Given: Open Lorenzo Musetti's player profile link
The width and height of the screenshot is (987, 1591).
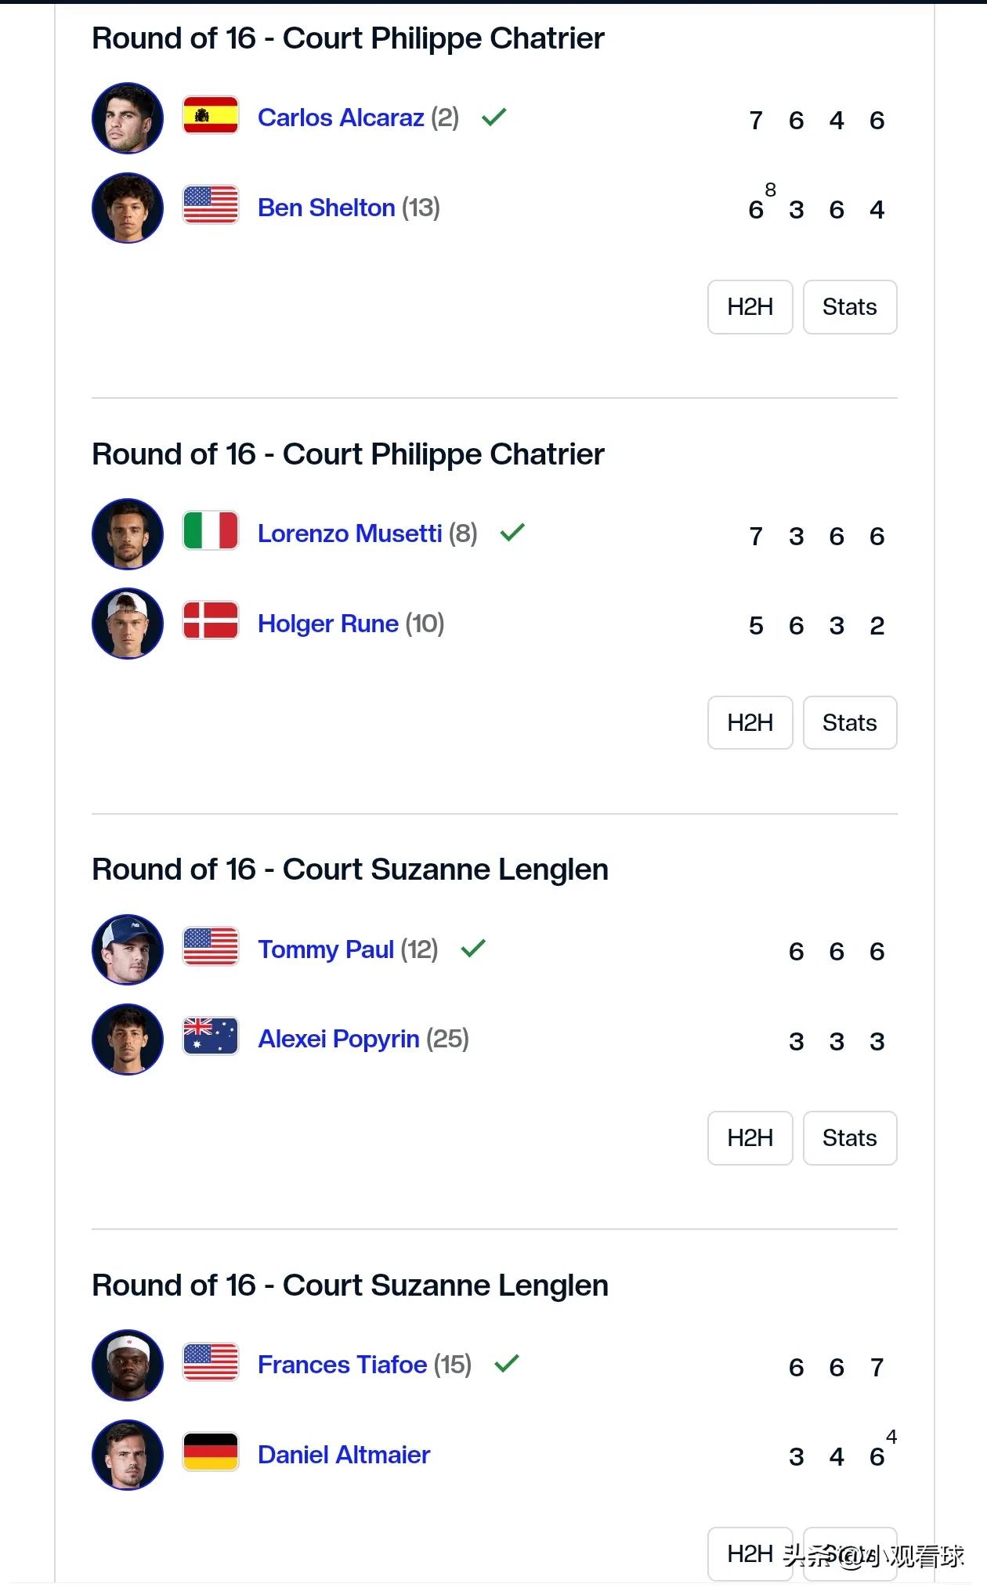Looking at the screenshot, I should [x=350, y=533].
